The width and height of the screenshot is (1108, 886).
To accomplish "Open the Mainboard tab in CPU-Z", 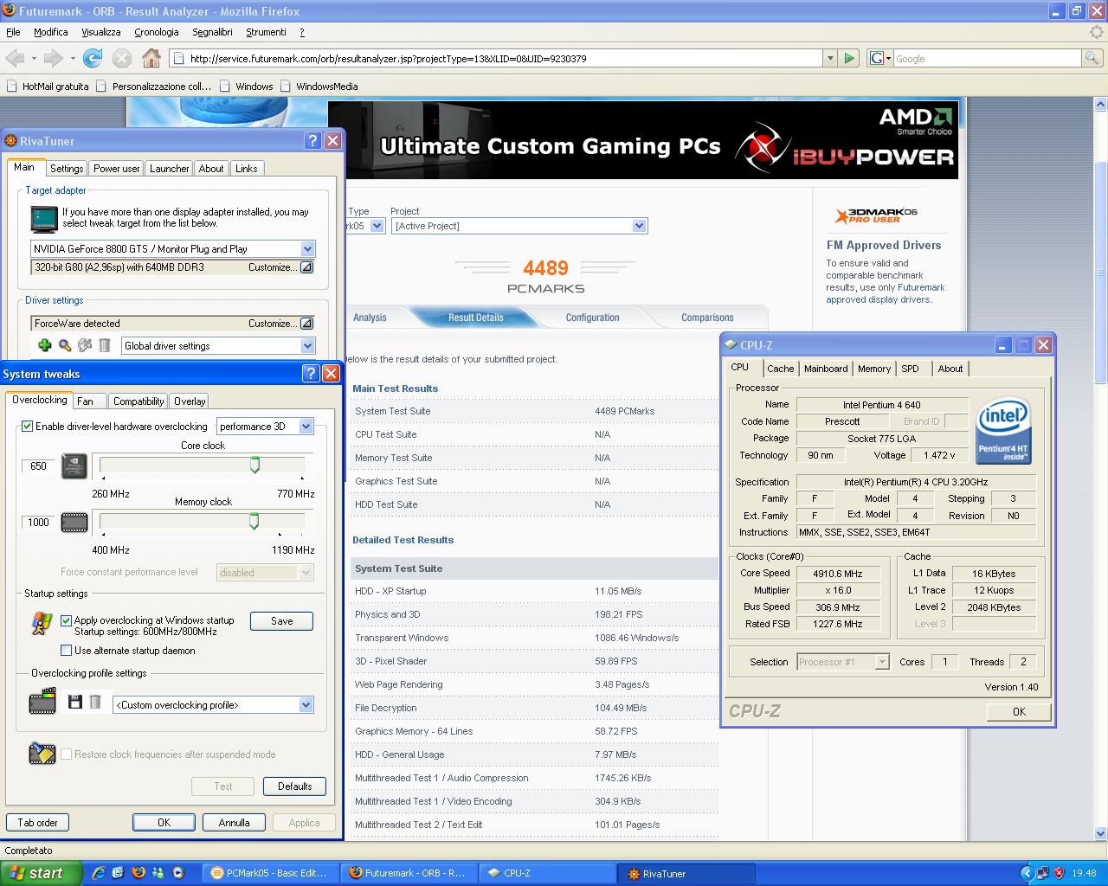I will click(826, 369).
